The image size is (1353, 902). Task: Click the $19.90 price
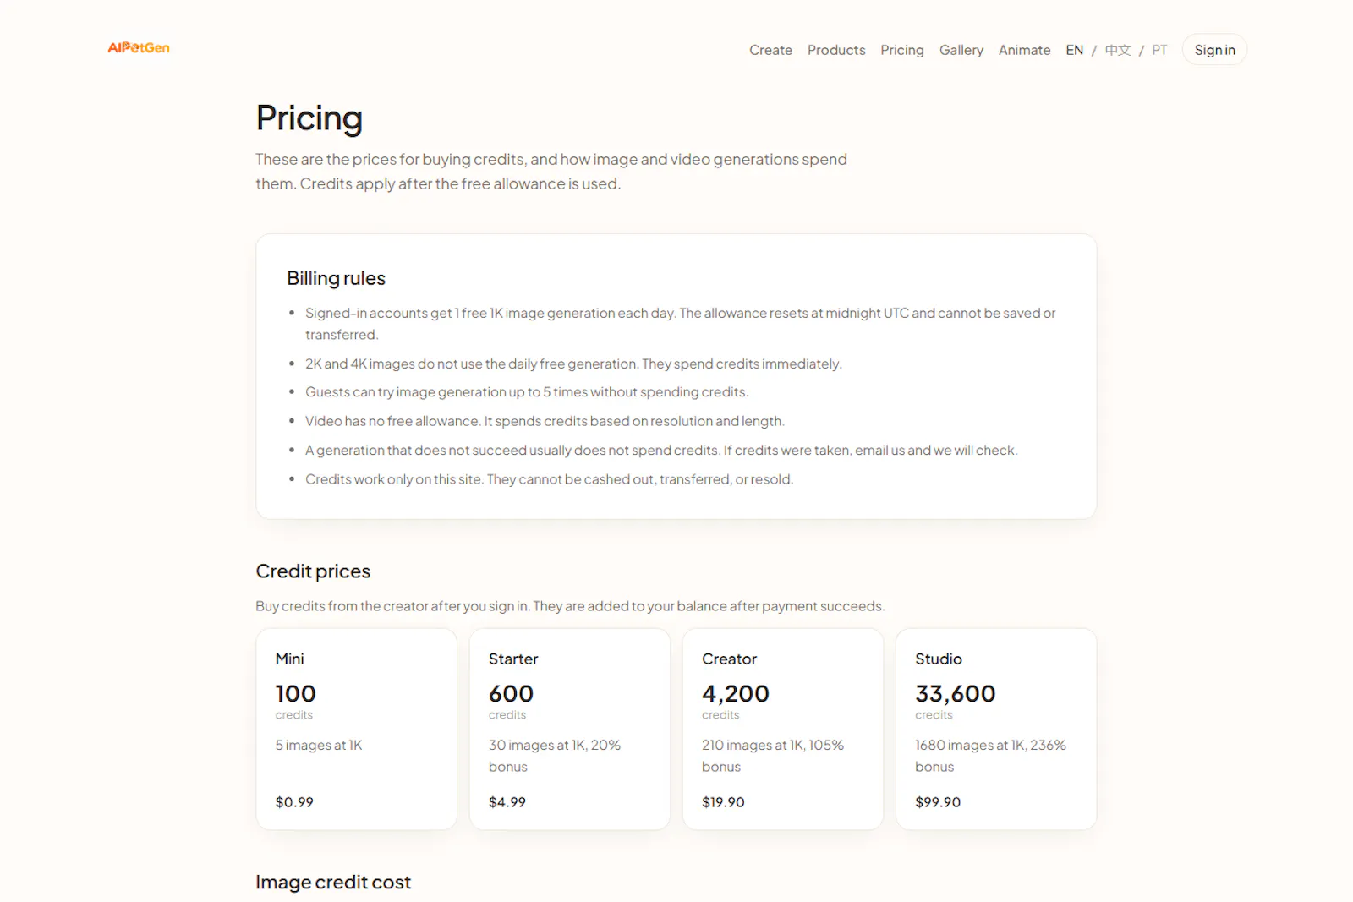[x=723, y=802]
